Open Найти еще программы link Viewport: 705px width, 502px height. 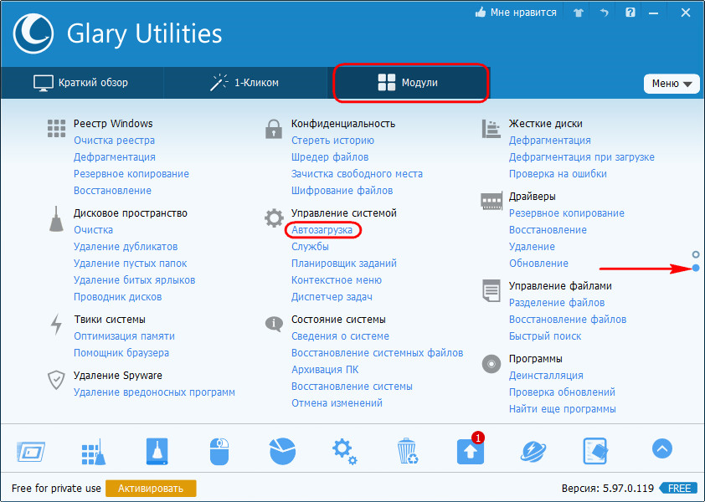tap(562, 409)
